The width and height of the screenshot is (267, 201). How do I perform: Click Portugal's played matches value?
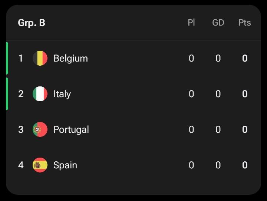[x=191, y=129]
